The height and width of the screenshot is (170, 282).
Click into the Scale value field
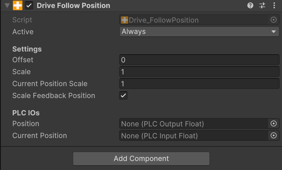pyautogui.click(x=199, y=72)
